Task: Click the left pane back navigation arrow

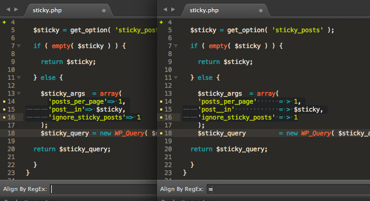Action: point(8,9)
